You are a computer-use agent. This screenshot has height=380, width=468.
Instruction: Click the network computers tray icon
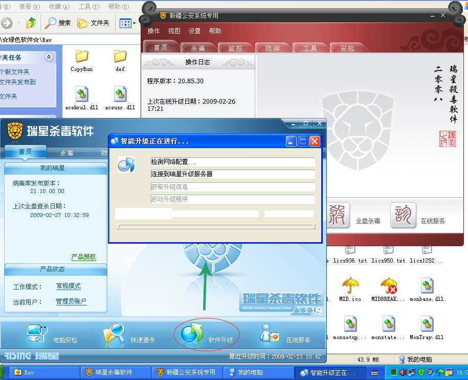pos(412,372)
